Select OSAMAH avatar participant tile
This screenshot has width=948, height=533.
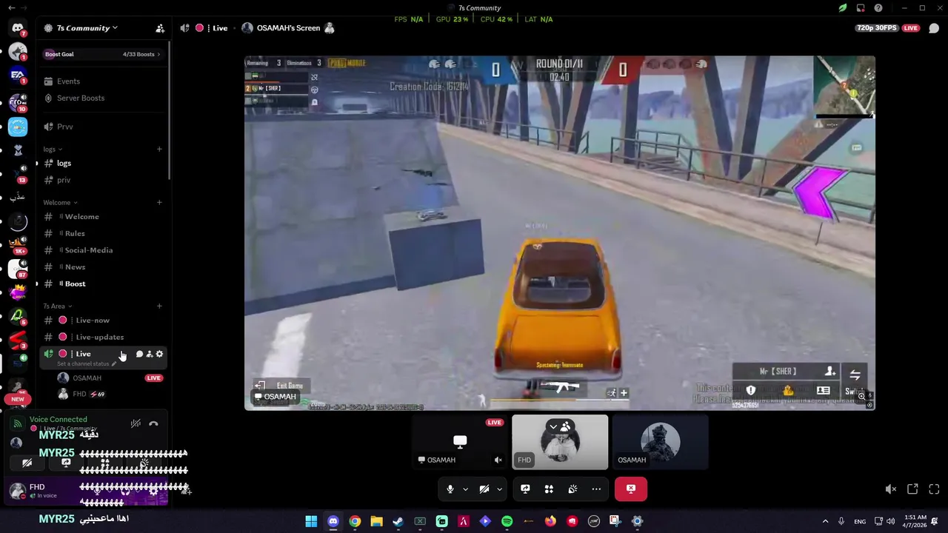pos(660,442)
